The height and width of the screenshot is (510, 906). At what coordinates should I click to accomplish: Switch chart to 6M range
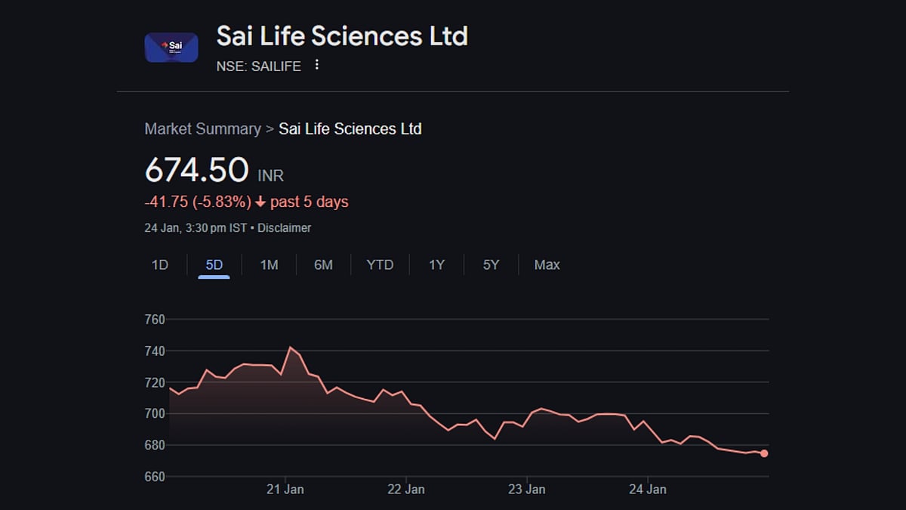coord(323,265)
